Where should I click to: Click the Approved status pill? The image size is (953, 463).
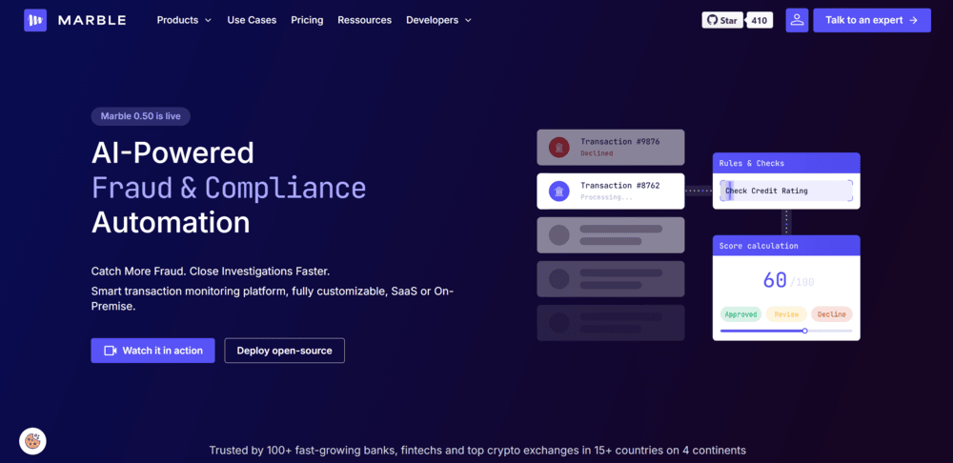point(740,314)
